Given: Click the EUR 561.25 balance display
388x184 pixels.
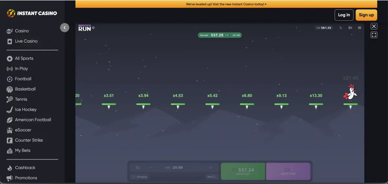Looking at the screenshot, I should click(324, 28).
